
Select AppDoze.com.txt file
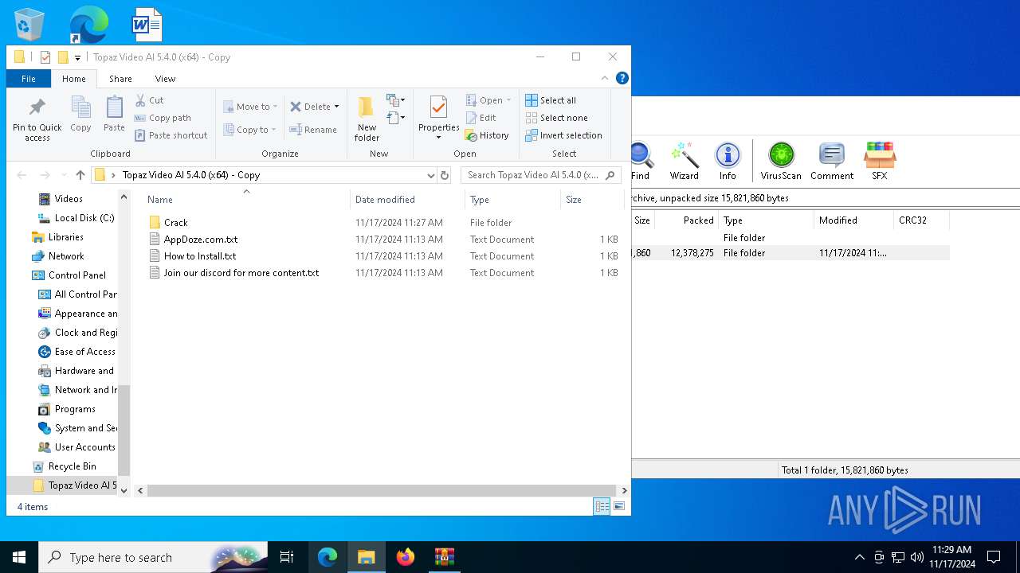click(200, 240)
